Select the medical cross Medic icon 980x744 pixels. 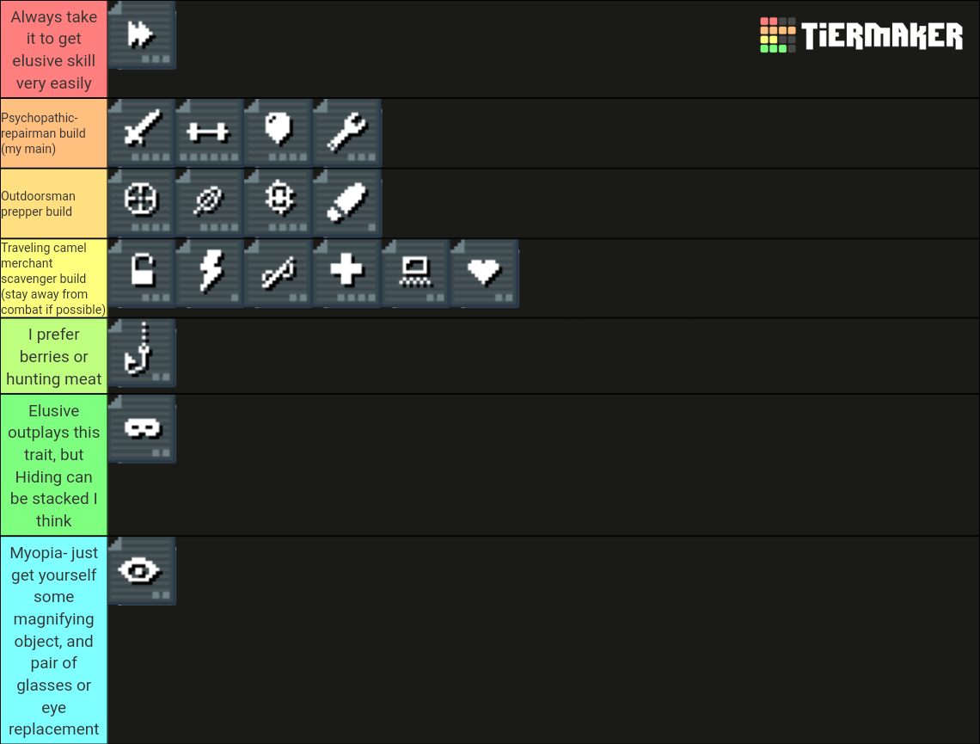point(346,273)
